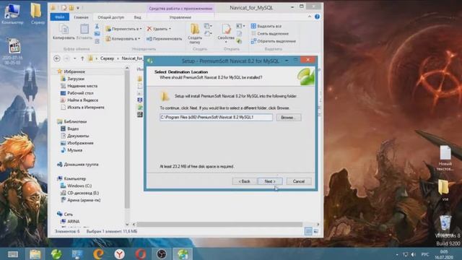Open the Вид ribbon tab
This screenshot has height=260, width=462.
coord(138,17)
